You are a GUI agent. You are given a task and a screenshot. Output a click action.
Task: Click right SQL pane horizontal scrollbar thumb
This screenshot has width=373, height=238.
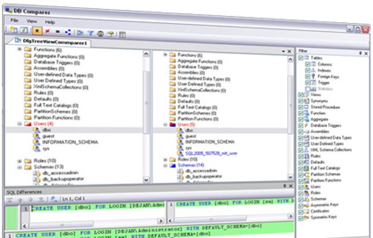coord(211,219)
